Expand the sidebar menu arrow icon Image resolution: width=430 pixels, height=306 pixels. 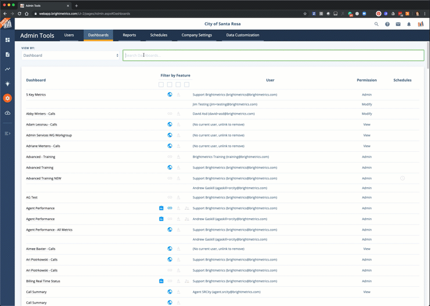[x=7, y=133]
